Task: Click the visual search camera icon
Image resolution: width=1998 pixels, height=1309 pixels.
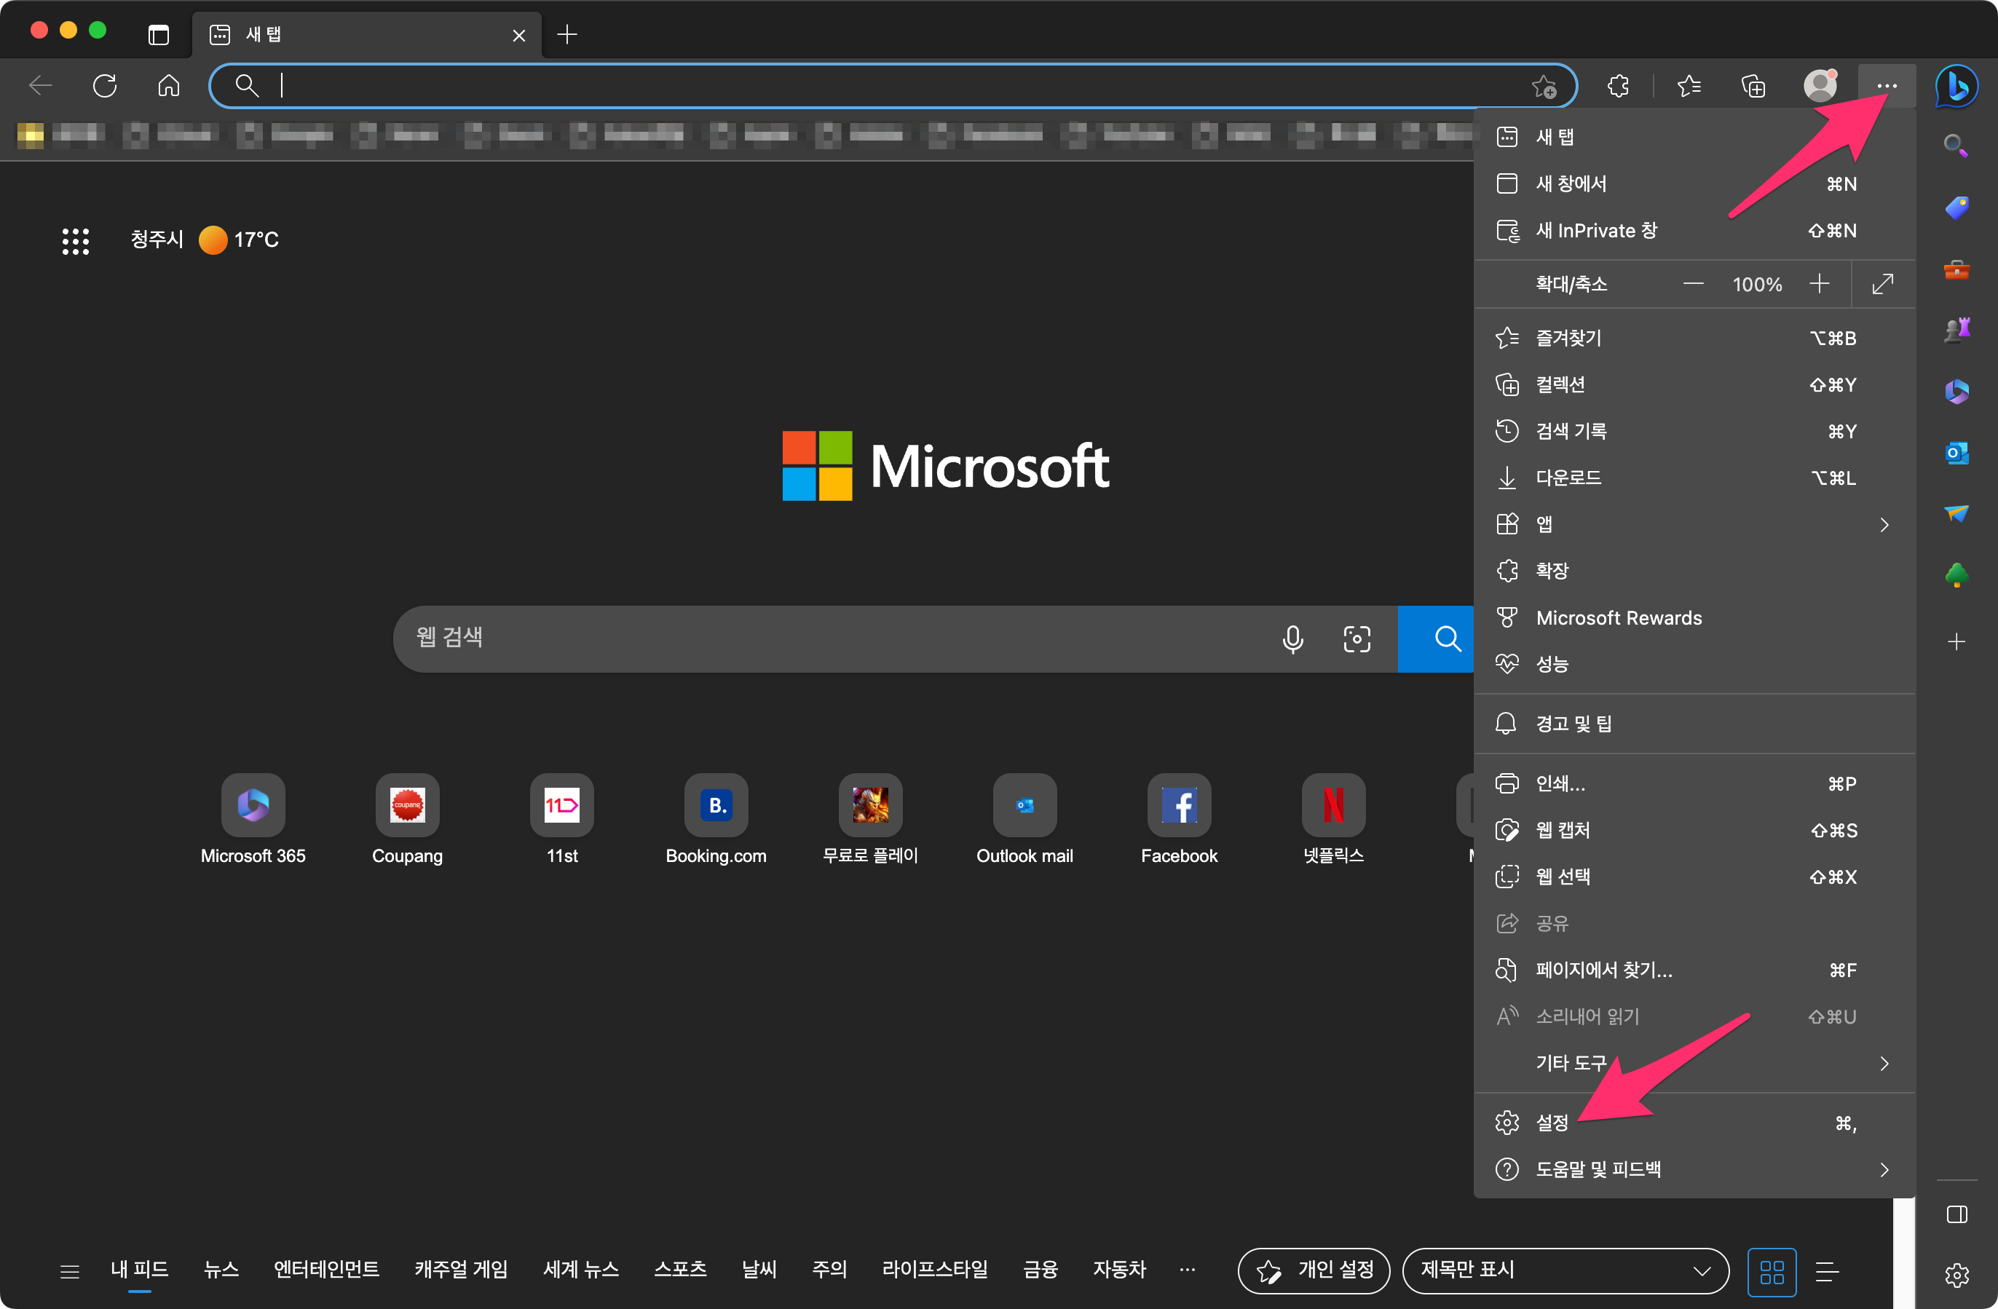Action: [1356, 639]
